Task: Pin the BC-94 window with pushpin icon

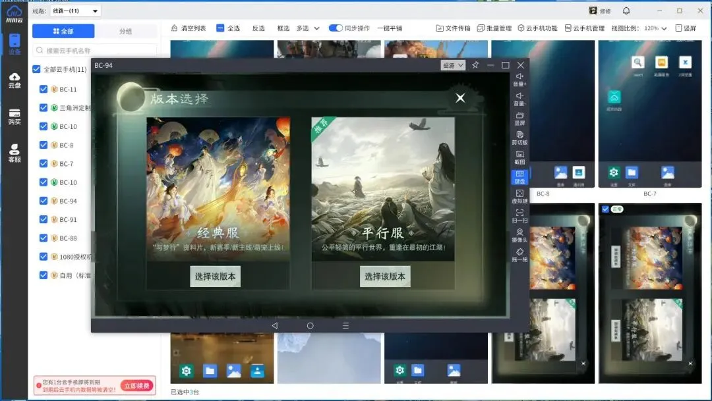Action: coord(475,65)
